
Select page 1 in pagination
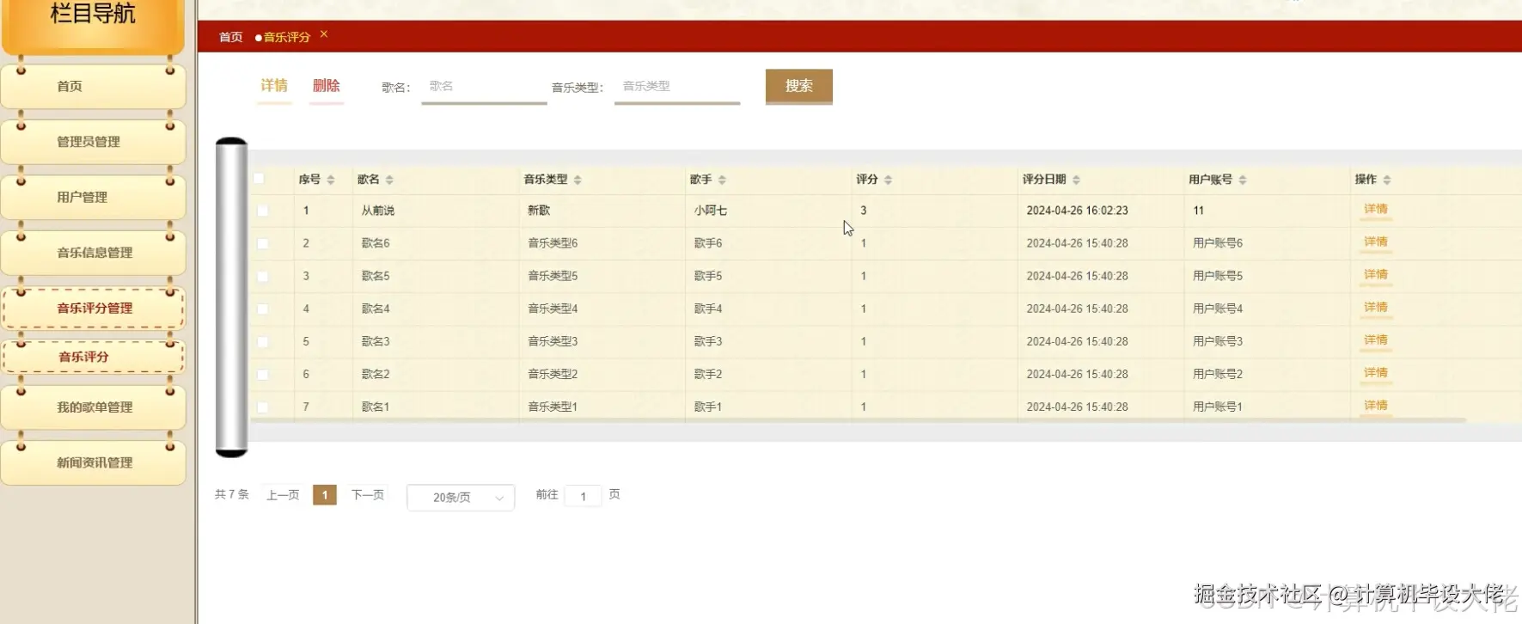pos(325,495)
